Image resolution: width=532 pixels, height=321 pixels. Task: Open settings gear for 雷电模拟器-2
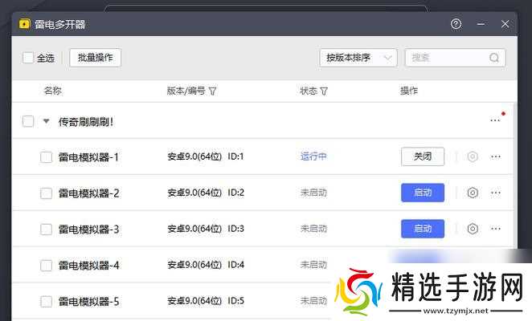tap(473, 193)
